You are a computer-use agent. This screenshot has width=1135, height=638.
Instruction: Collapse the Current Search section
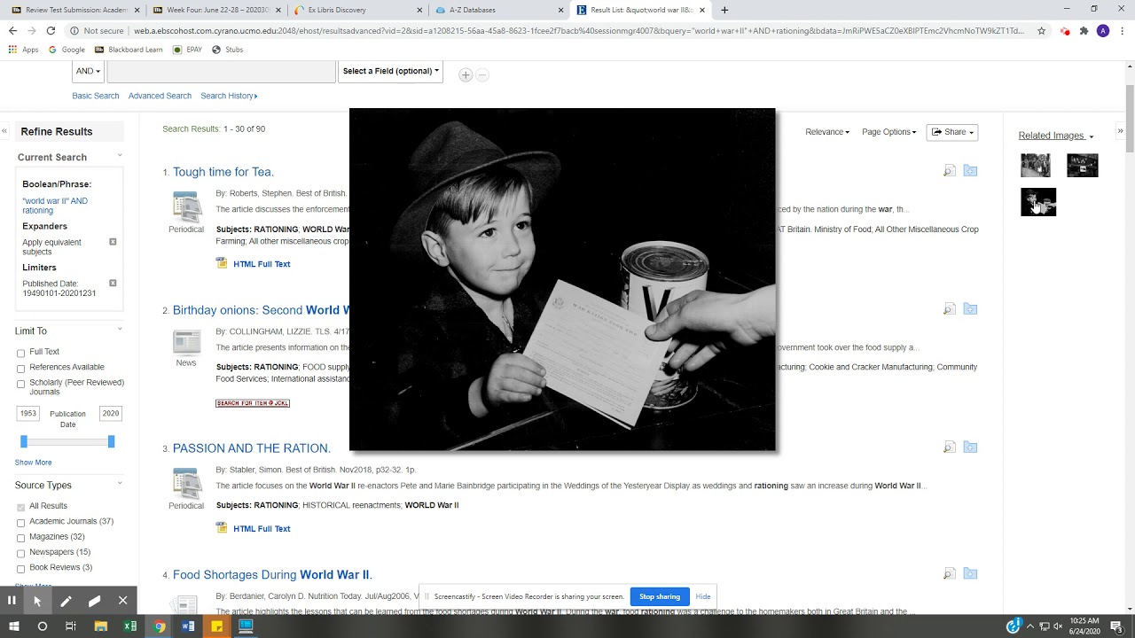coord(120,156)
